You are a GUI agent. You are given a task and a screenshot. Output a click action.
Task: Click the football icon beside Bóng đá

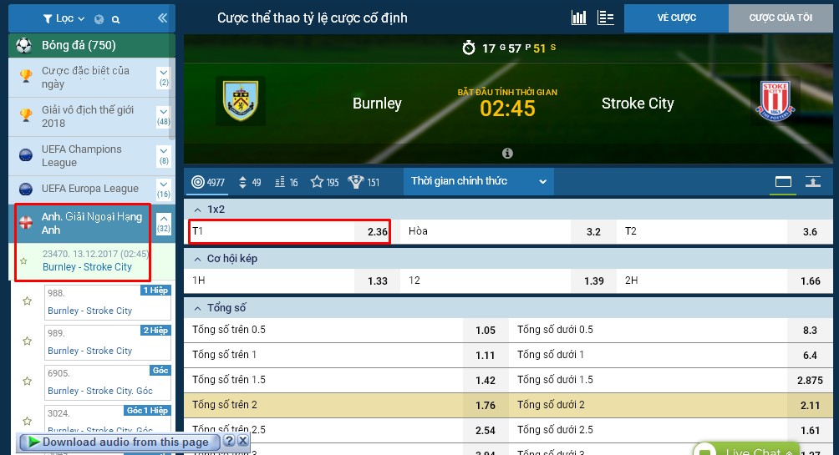[x=24, y=45]
